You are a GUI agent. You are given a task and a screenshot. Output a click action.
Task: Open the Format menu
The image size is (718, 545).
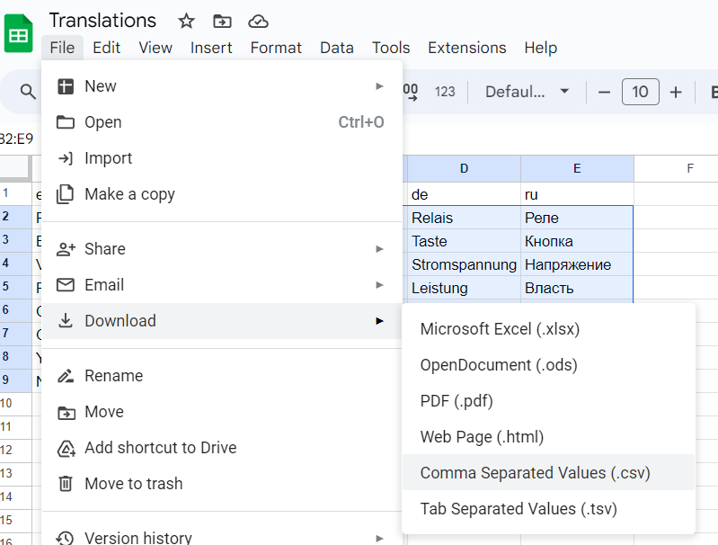coord(276,48)
